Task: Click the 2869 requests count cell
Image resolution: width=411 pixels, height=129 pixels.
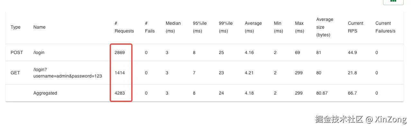Action: coord(120,52)
